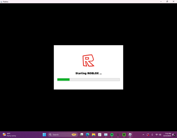Click the Roblox window title bar icon
177x138 pixels.
[1, 2]
